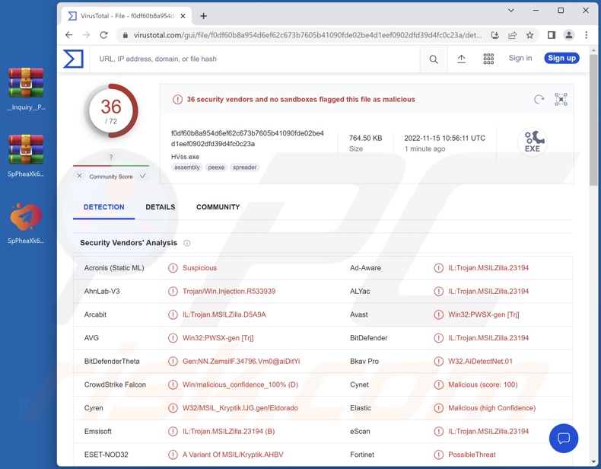Click AhnLab-V3 result Trojan/Win.Injection.R533939
The image size is (601, 469).
click(229, 291)
